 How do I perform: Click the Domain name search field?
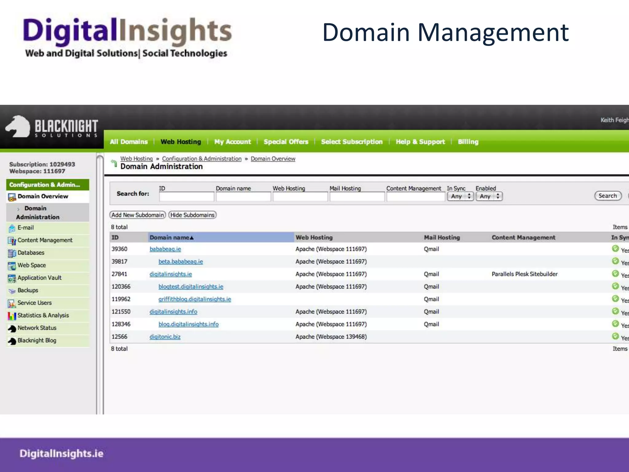coord(243,197)
